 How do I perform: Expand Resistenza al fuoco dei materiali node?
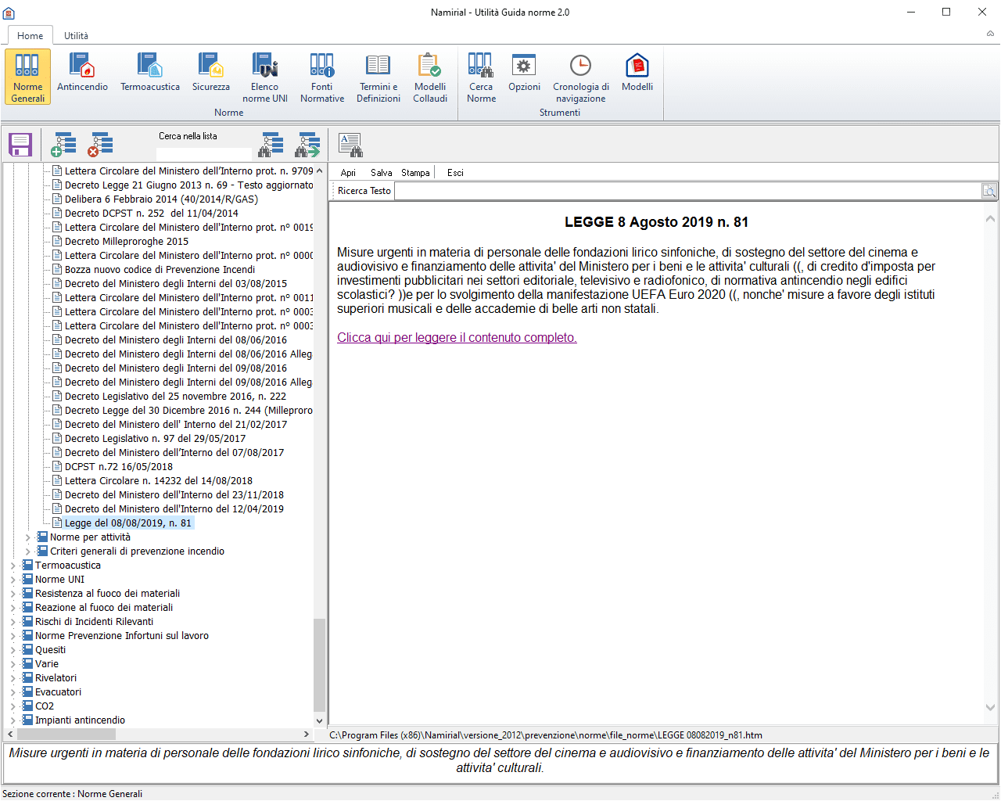click(x=13, y=594)
